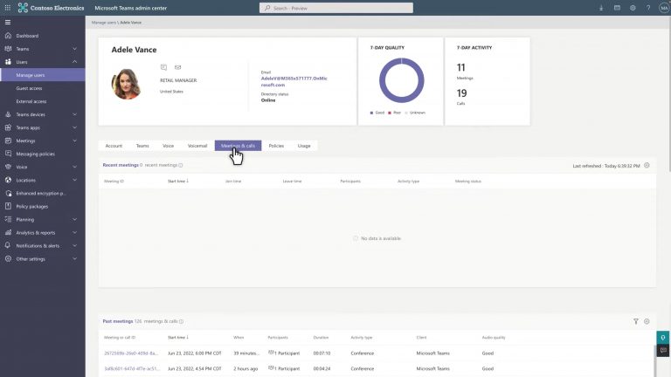This screenshot has width=671, height=377.
Task: Click the refresh icon beside Last refreshed
Action: point(647,166)
